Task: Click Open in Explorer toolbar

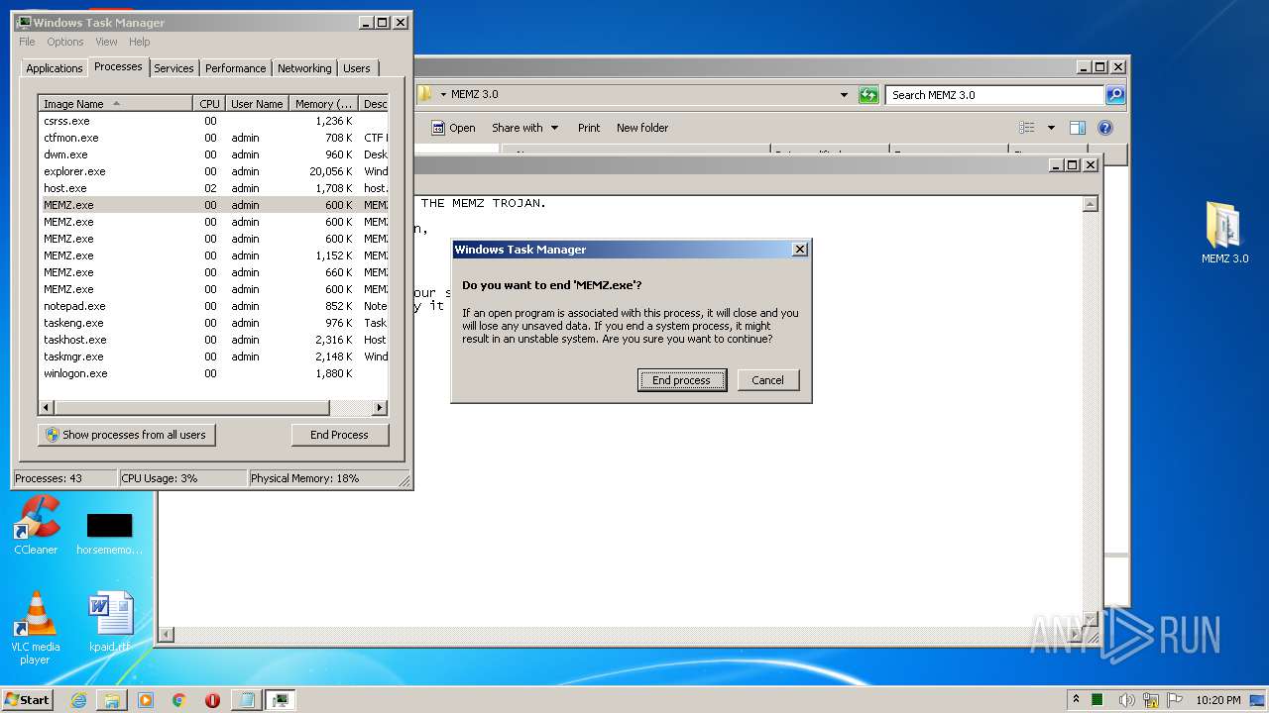Action: point(453,128)
